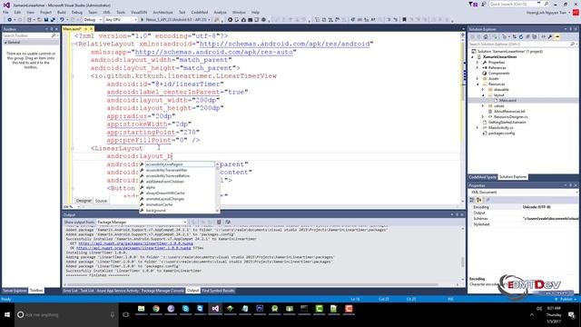This screenshot has width=581, height=327.
Task: Click Solution Explorer Refresh icon
Action: (x=521, y=36)
